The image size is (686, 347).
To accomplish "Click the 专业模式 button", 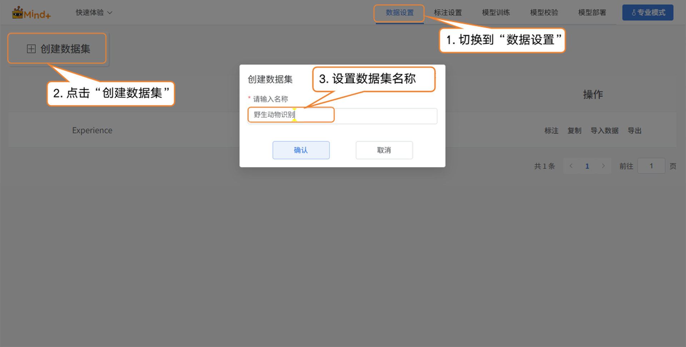I will click(x=648, y=13).
